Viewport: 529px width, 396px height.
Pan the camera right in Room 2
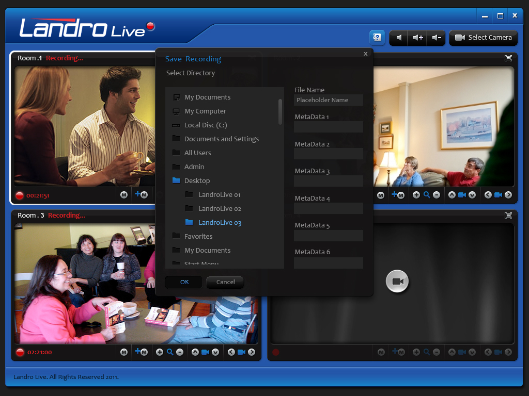tap(508, 195)
